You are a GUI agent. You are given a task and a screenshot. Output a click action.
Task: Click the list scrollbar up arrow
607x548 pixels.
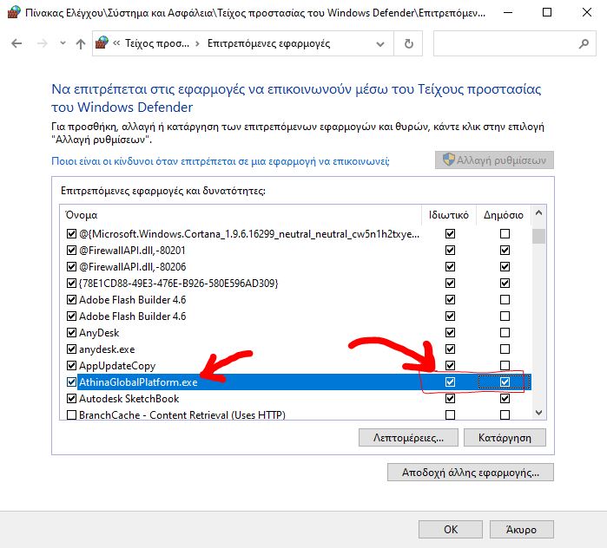(538, 213)
